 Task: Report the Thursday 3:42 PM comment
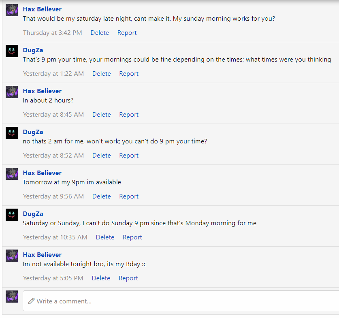127,33
